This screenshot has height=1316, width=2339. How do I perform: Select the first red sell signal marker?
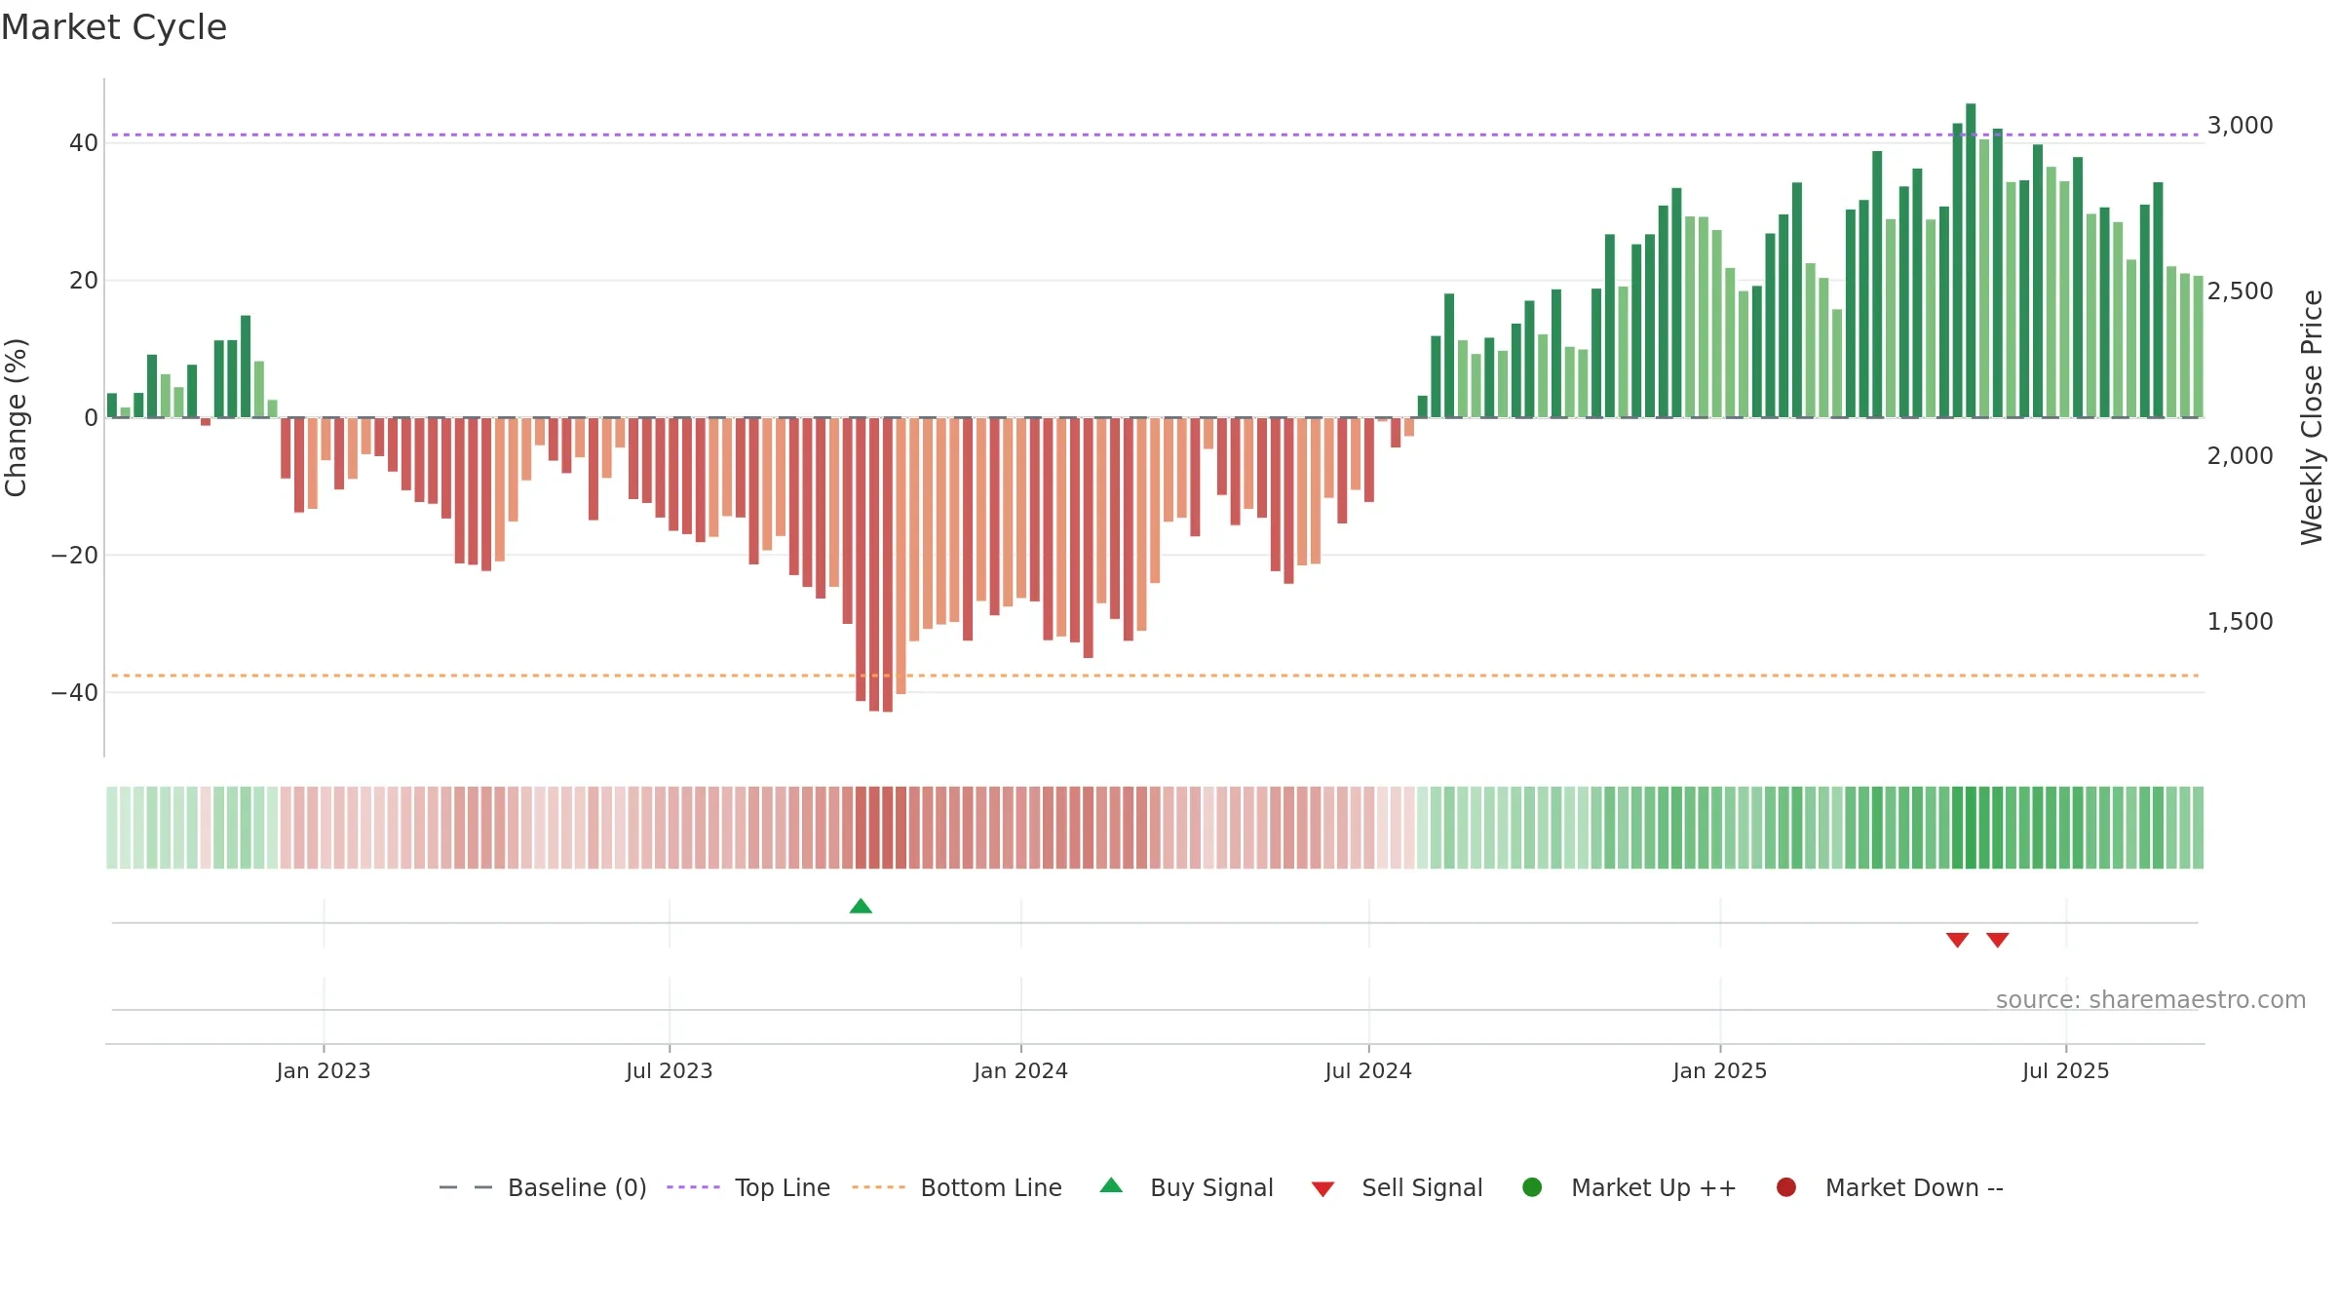click(1958, 940)
